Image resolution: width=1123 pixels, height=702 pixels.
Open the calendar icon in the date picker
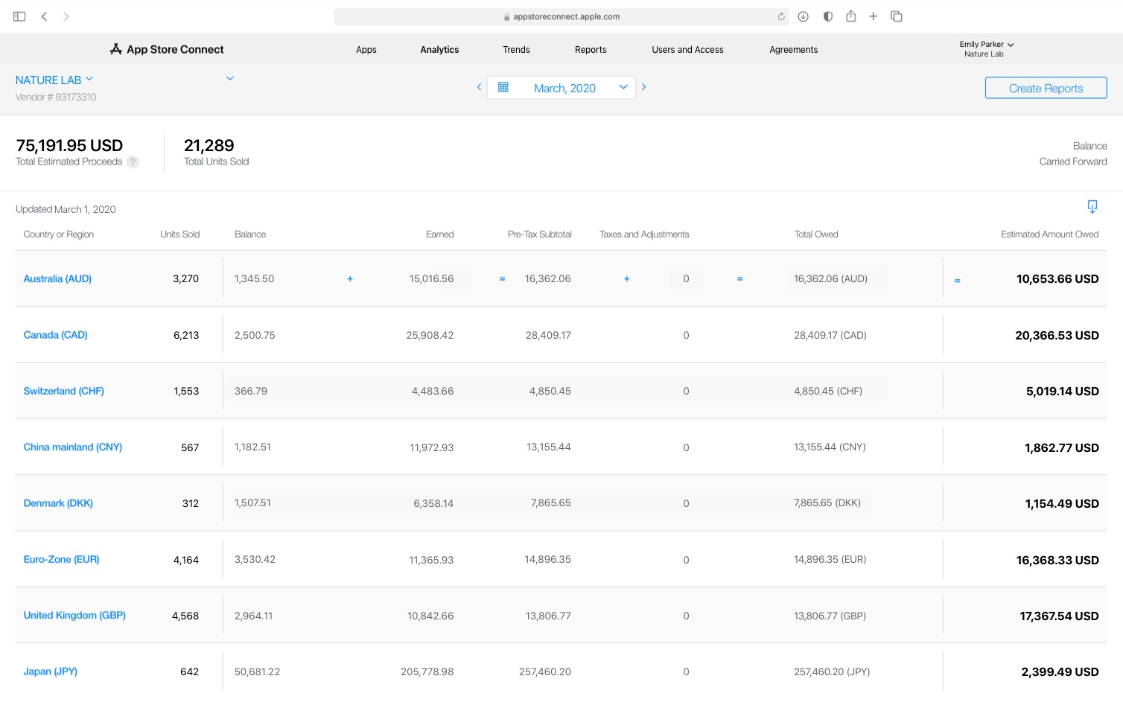504,87
